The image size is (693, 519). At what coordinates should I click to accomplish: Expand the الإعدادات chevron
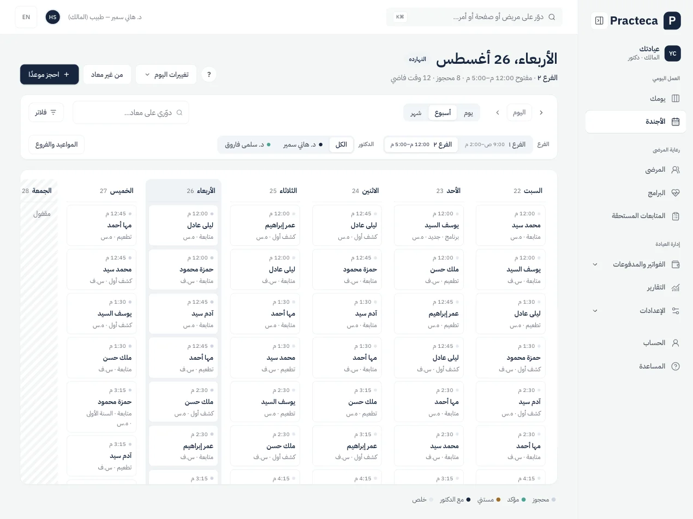pyautogui.click(x=595, y=311)
